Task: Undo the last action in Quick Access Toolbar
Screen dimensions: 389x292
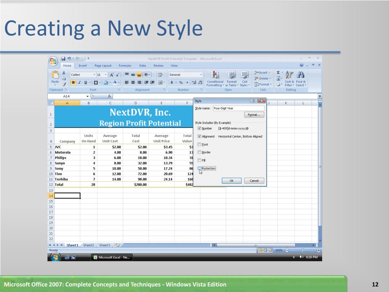Action: click(69, 59)
